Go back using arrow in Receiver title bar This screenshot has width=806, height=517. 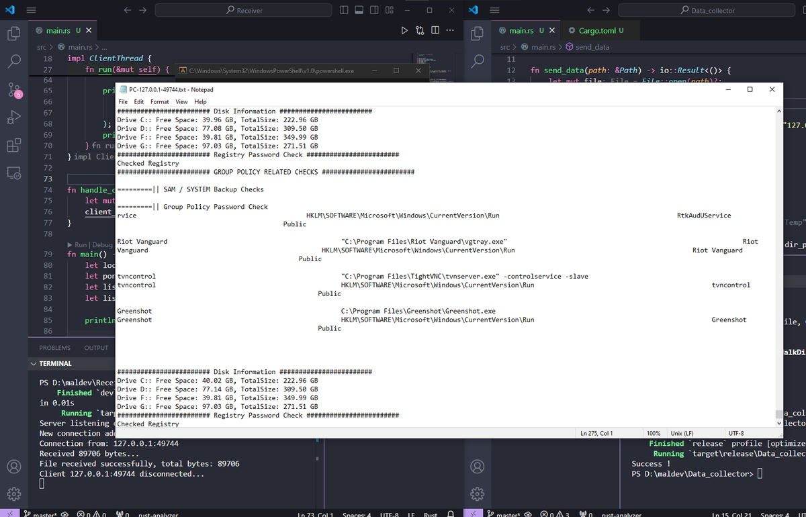click(x=128, y=10)
